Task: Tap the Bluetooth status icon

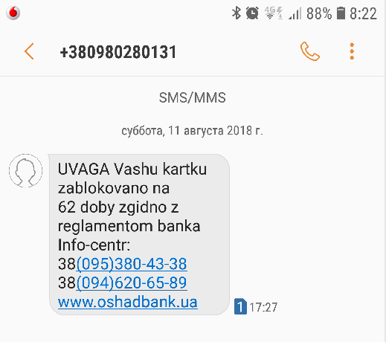Action: point(237,13)
